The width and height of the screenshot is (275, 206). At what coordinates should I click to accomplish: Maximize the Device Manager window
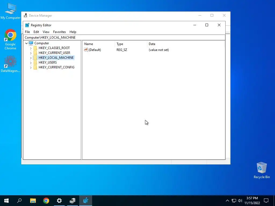point(212,15)
